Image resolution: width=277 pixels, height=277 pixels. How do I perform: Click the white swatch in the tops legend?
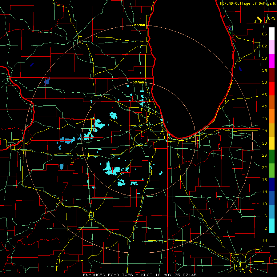272,34
